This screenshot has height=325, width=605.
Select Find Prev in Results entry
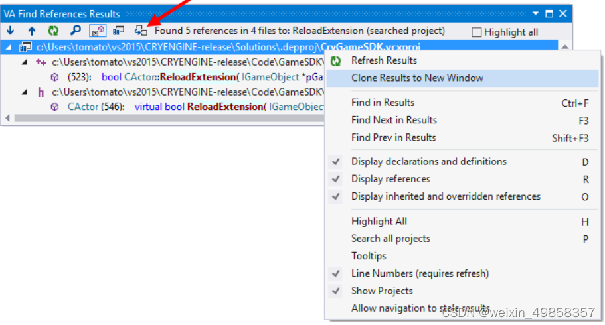pyautogui.click(x=462, y=138)
